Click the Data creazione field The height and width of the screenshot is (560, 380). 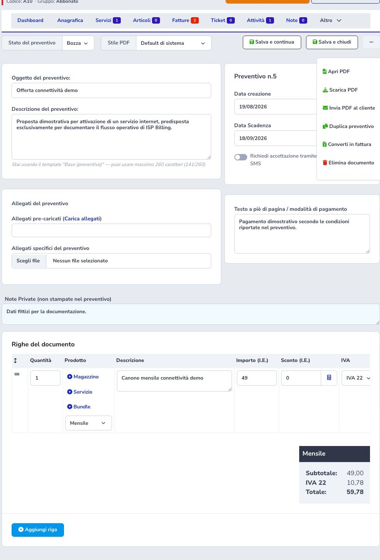pos(275,107)
